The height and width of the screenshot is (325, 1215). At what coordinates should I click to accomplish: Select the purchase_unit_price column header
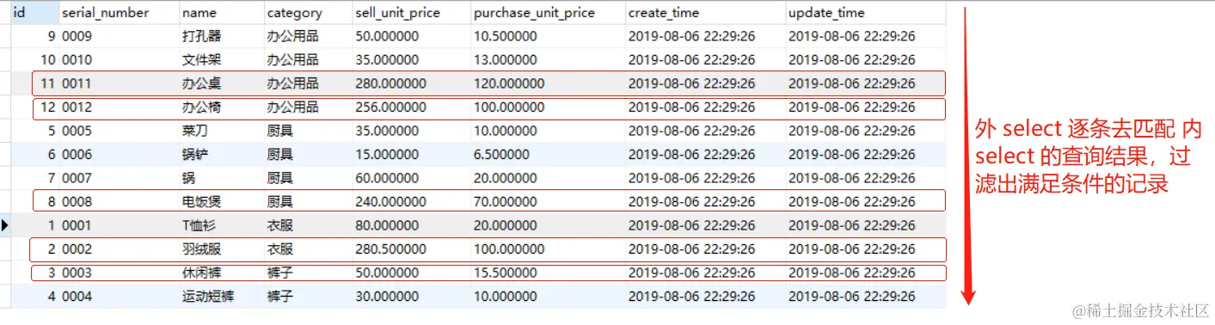(548, 13)
